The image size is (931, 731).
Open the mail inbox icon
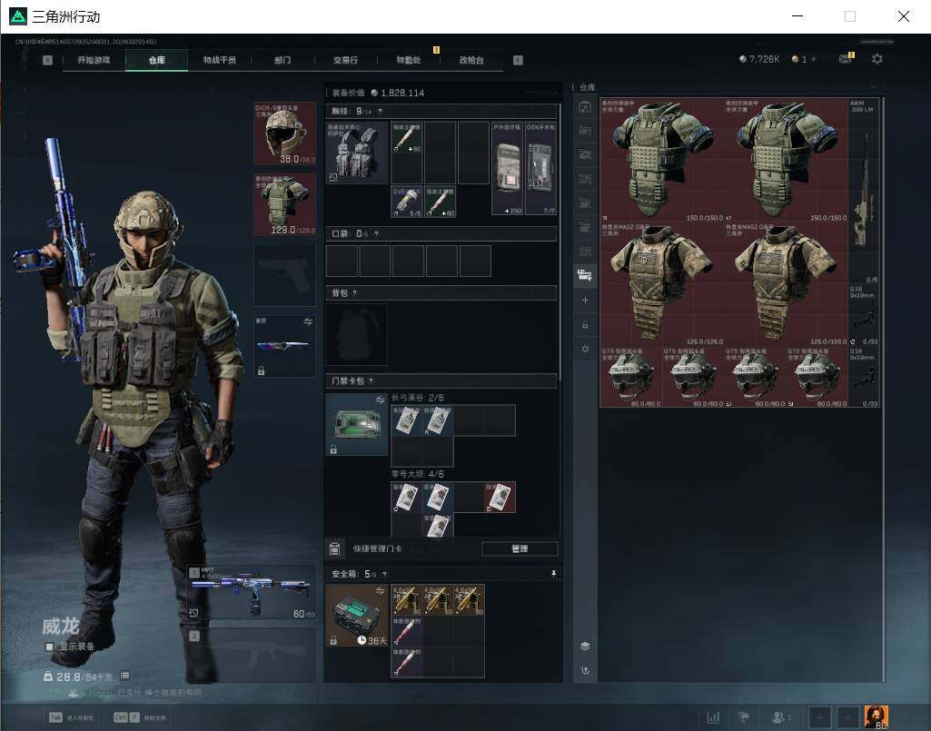coord(846,59)
